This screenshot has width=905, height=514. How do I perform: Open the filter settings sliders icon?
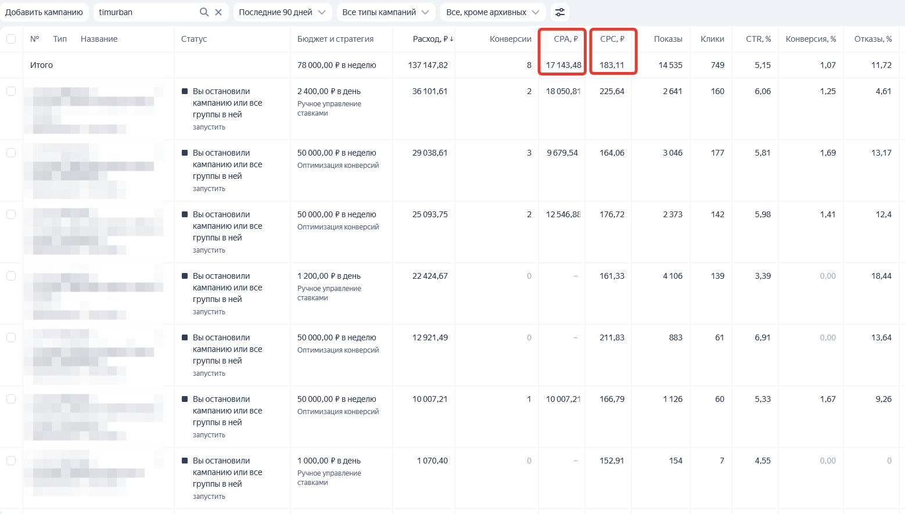(560, 12)
